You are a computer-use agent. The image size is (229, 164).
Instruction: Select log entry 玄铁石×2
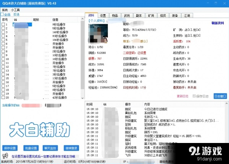point(155,117)
